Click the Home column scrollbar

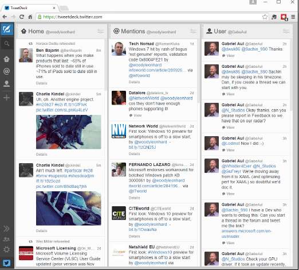pyautogui.click(x=105, y=65)
